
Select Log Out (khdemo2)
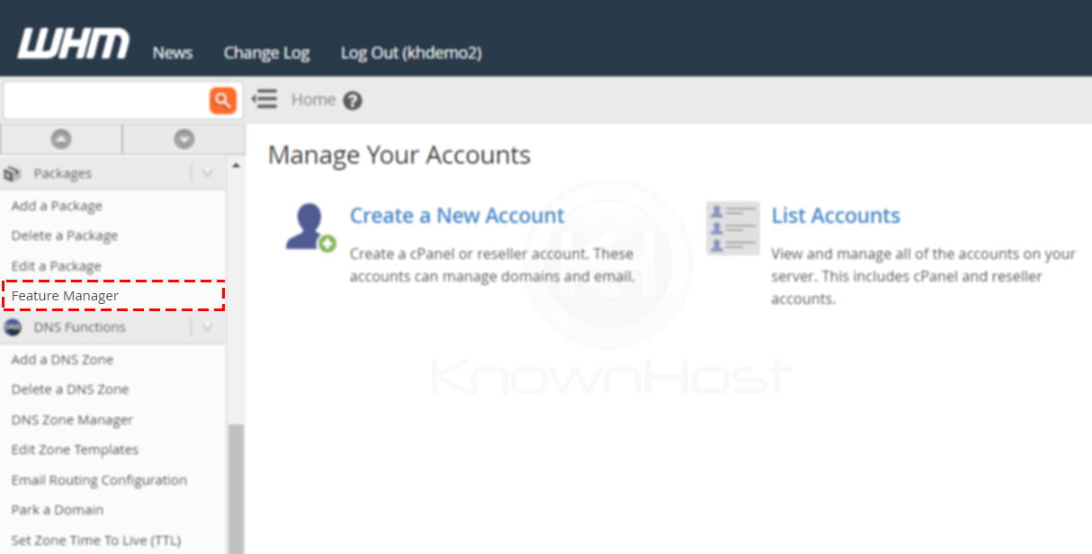click(411, 53)
